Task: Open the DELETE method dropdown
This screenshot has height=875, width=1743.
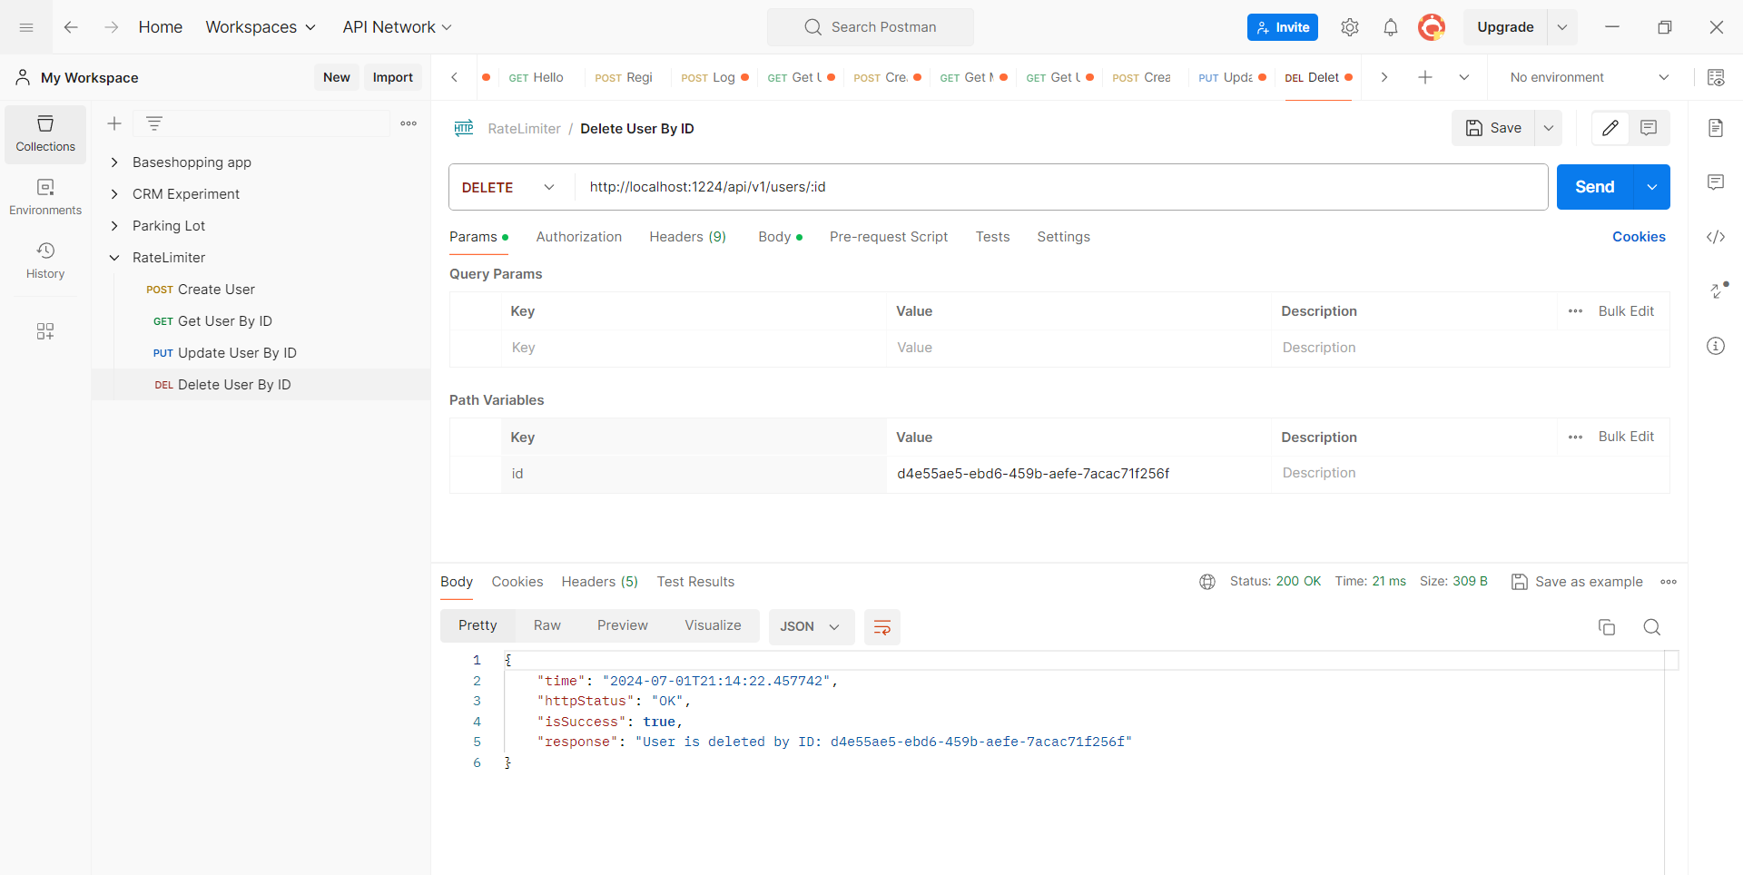Action: [x=508, y=187]
